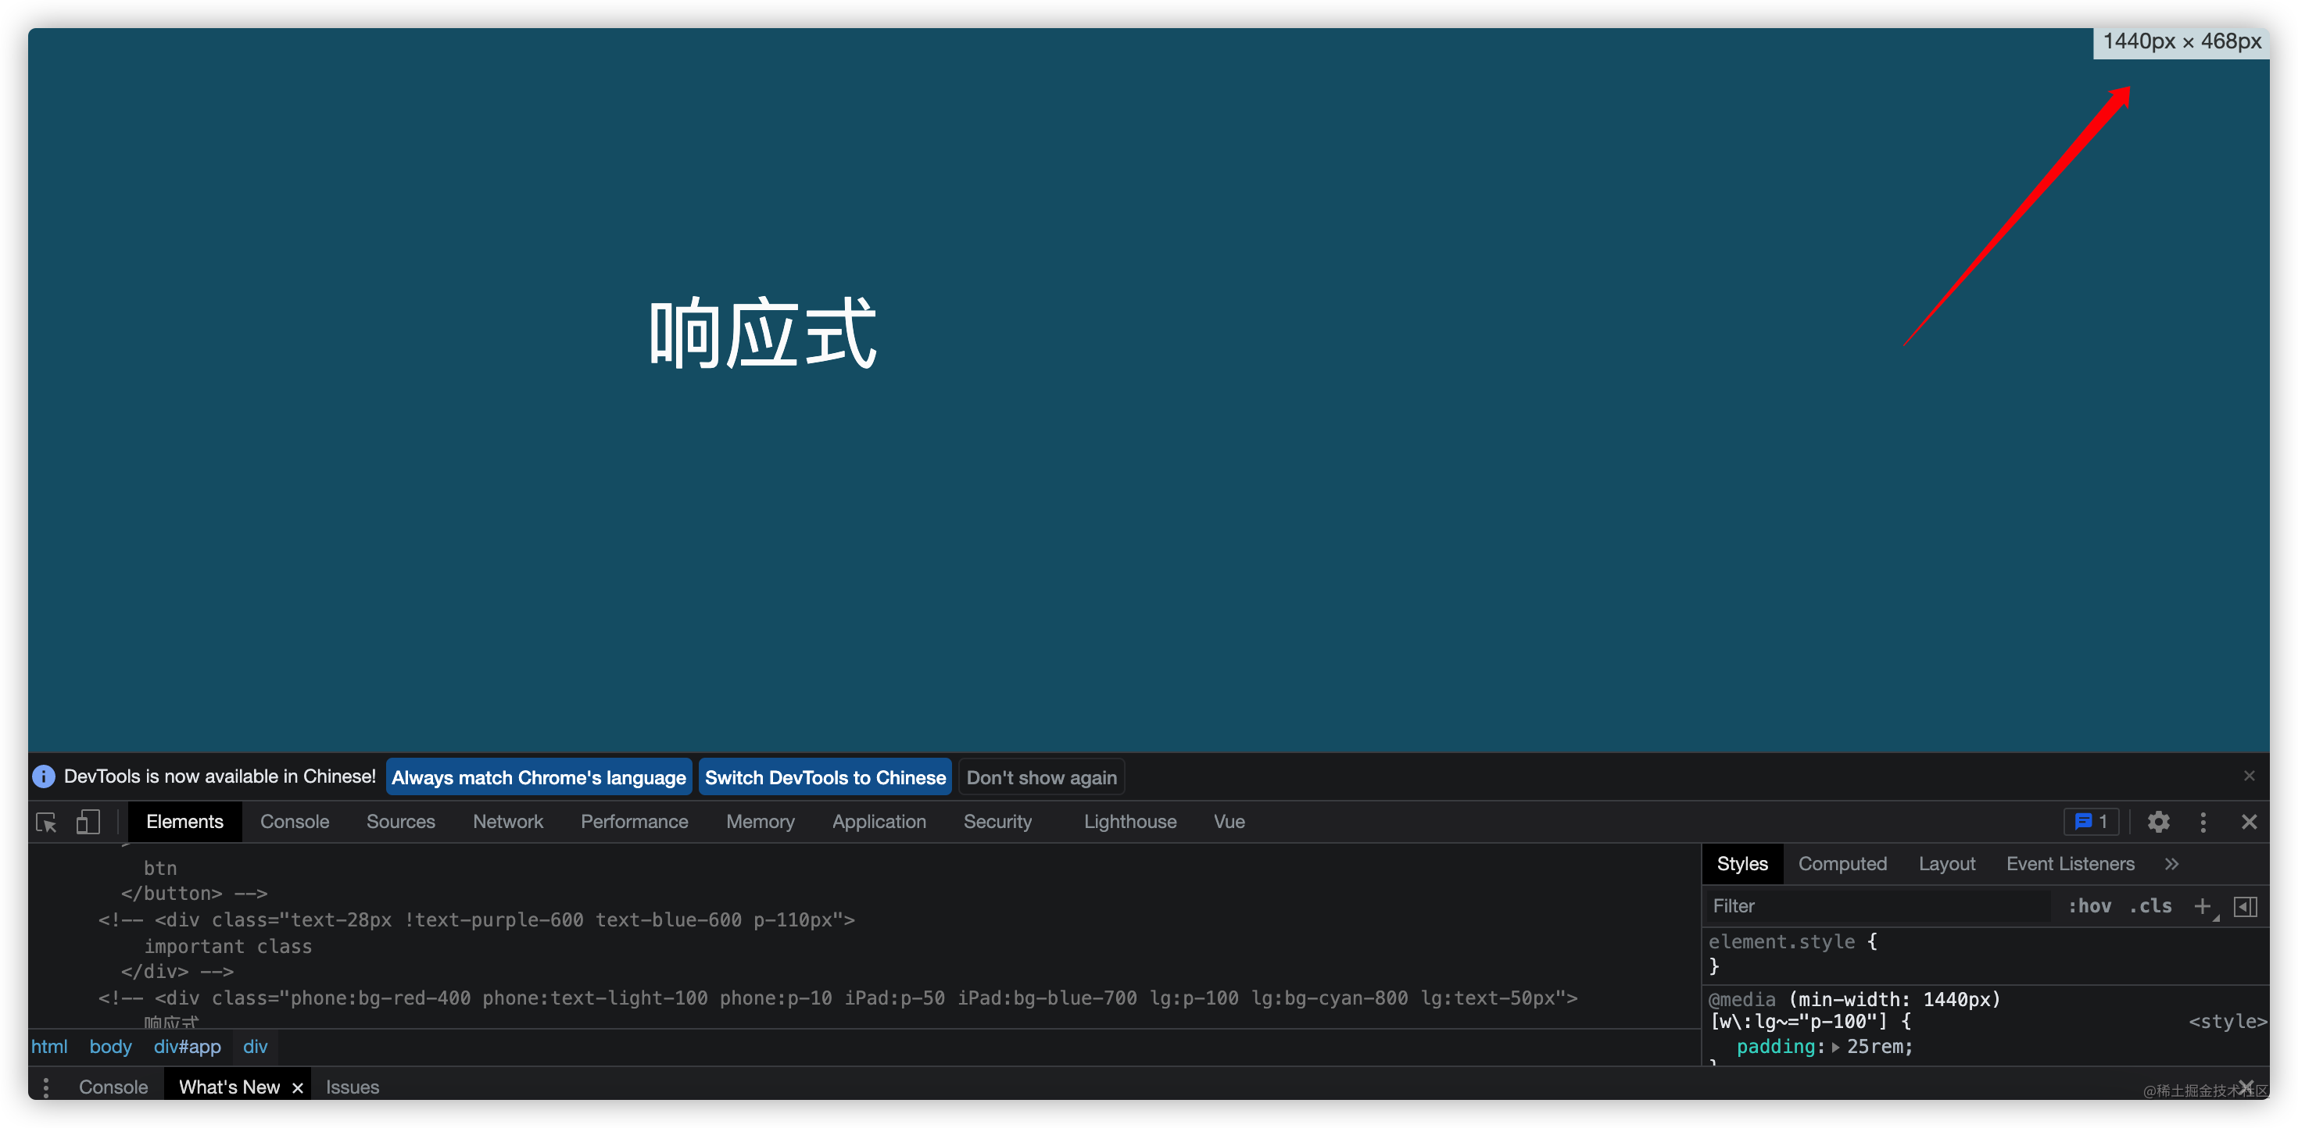Open the Computed tab

pyautogui.click(x=1842, y=863)
